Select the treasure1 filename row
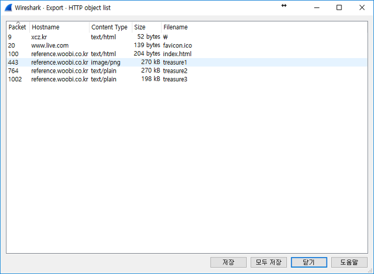Screen dimensions: 374x274 coord(187,62)
